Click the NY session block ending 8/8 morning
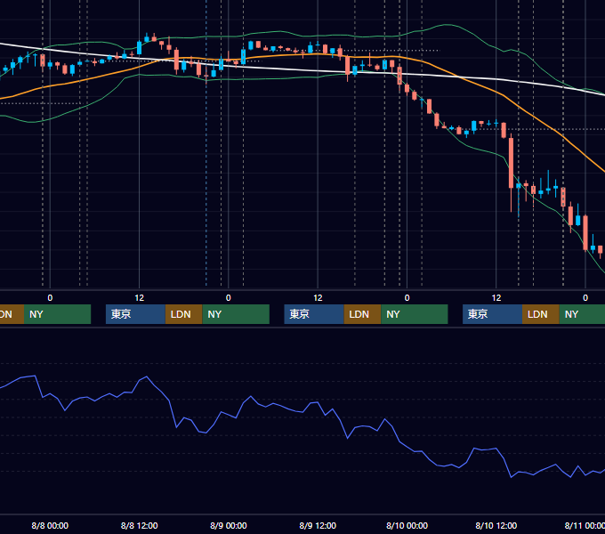Viewport: 605px width, 534px height. (57, 314)
